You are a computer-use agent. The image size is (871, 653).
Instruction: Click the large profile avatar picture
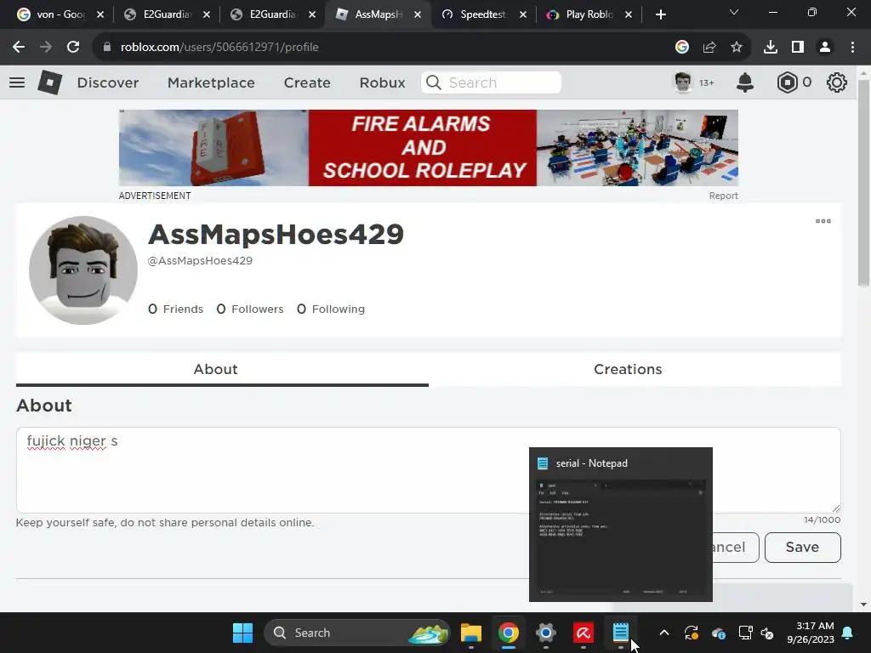[83, 270]
